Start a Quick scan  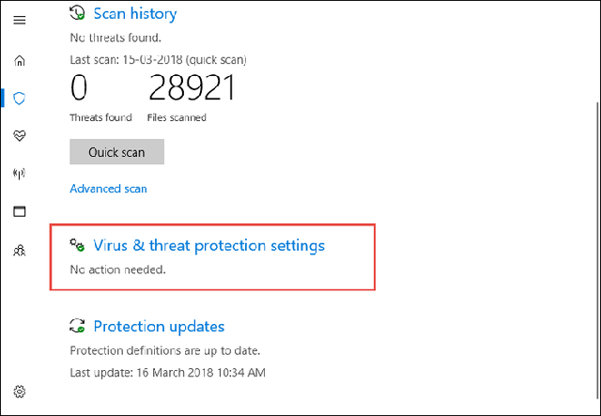tap(116, 152)
